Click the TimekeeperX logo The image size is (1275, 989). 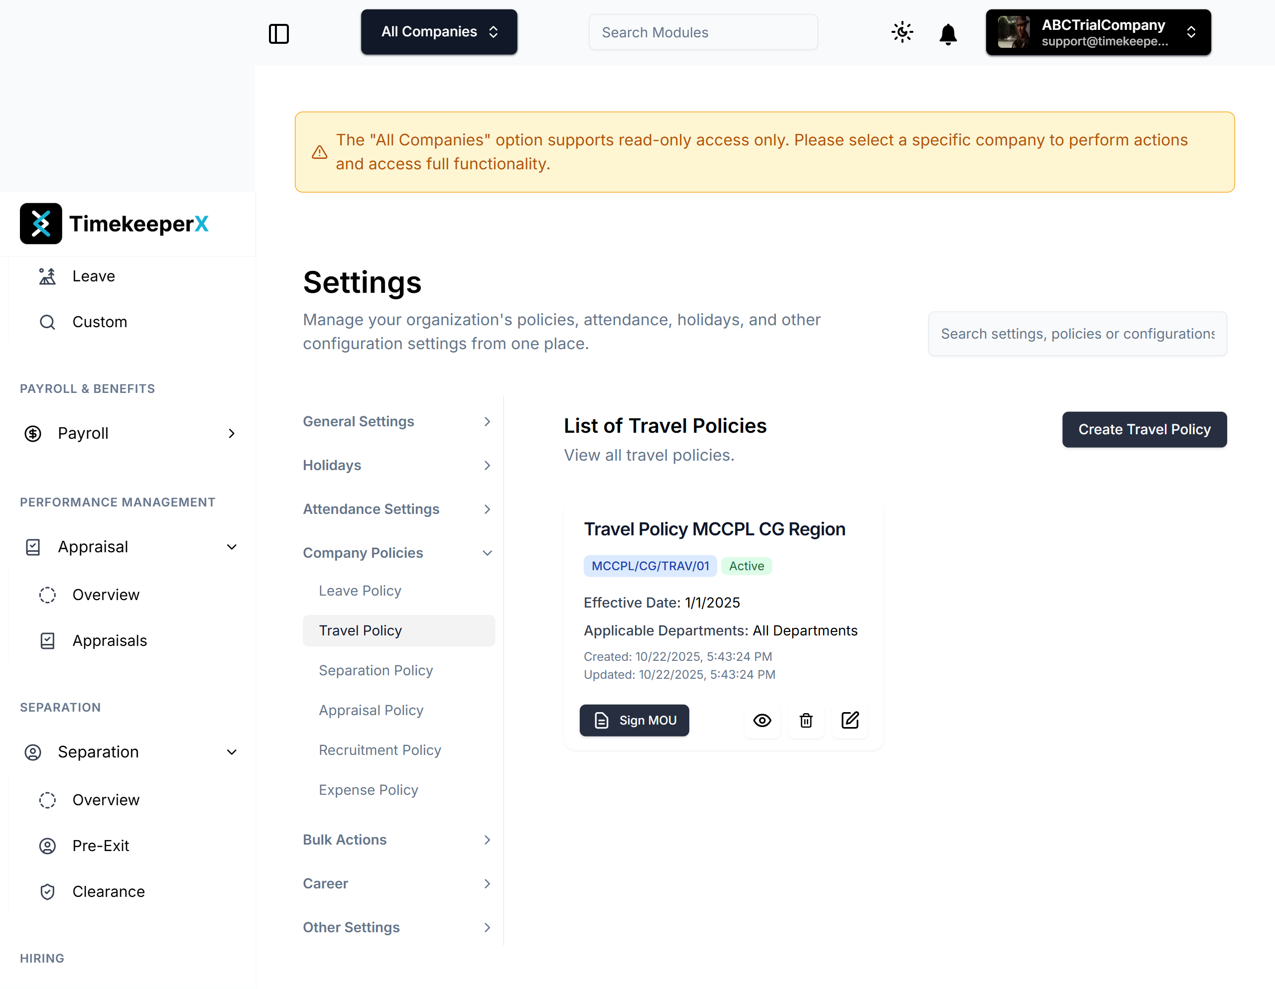pyautogui.click(x=115, y=224)
